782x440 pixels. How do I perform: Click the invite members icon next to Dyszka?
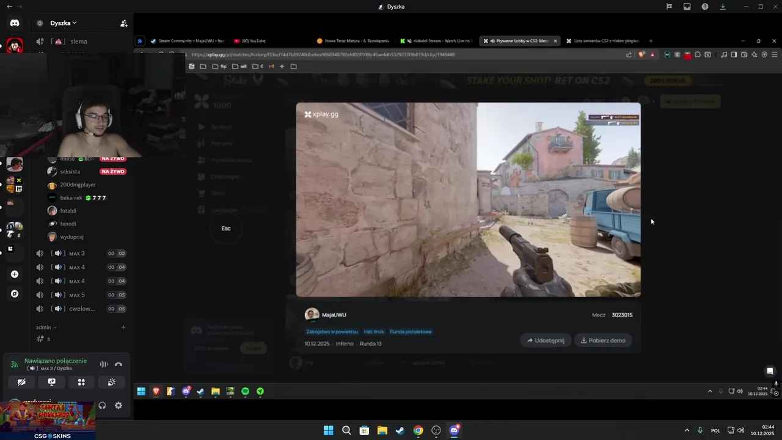click(124, 23)
